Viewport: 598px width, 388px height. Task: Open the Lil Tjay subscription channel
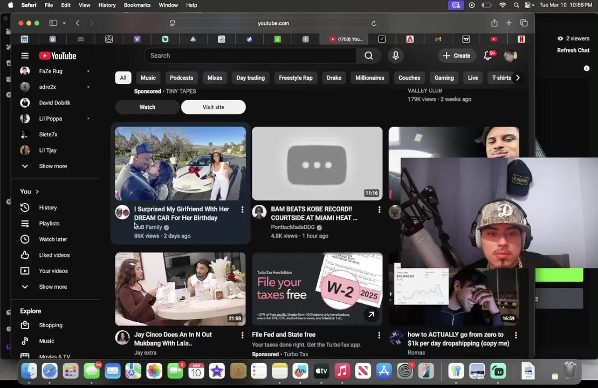click(47, 150)
